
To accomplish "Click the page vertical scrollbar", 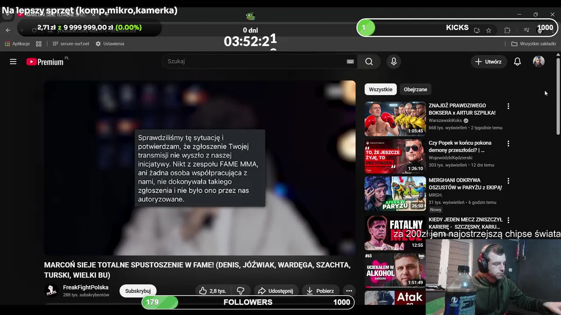I will point(558,96).
